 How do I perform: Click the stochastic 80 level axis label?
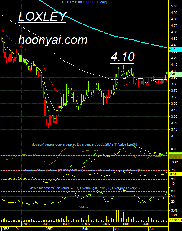(173, 191)
